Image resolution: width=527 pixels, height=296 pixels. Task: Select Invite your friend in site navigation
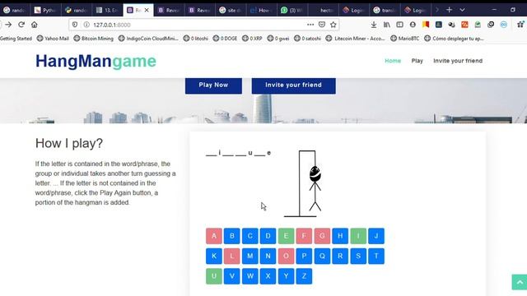click(458, 61)
